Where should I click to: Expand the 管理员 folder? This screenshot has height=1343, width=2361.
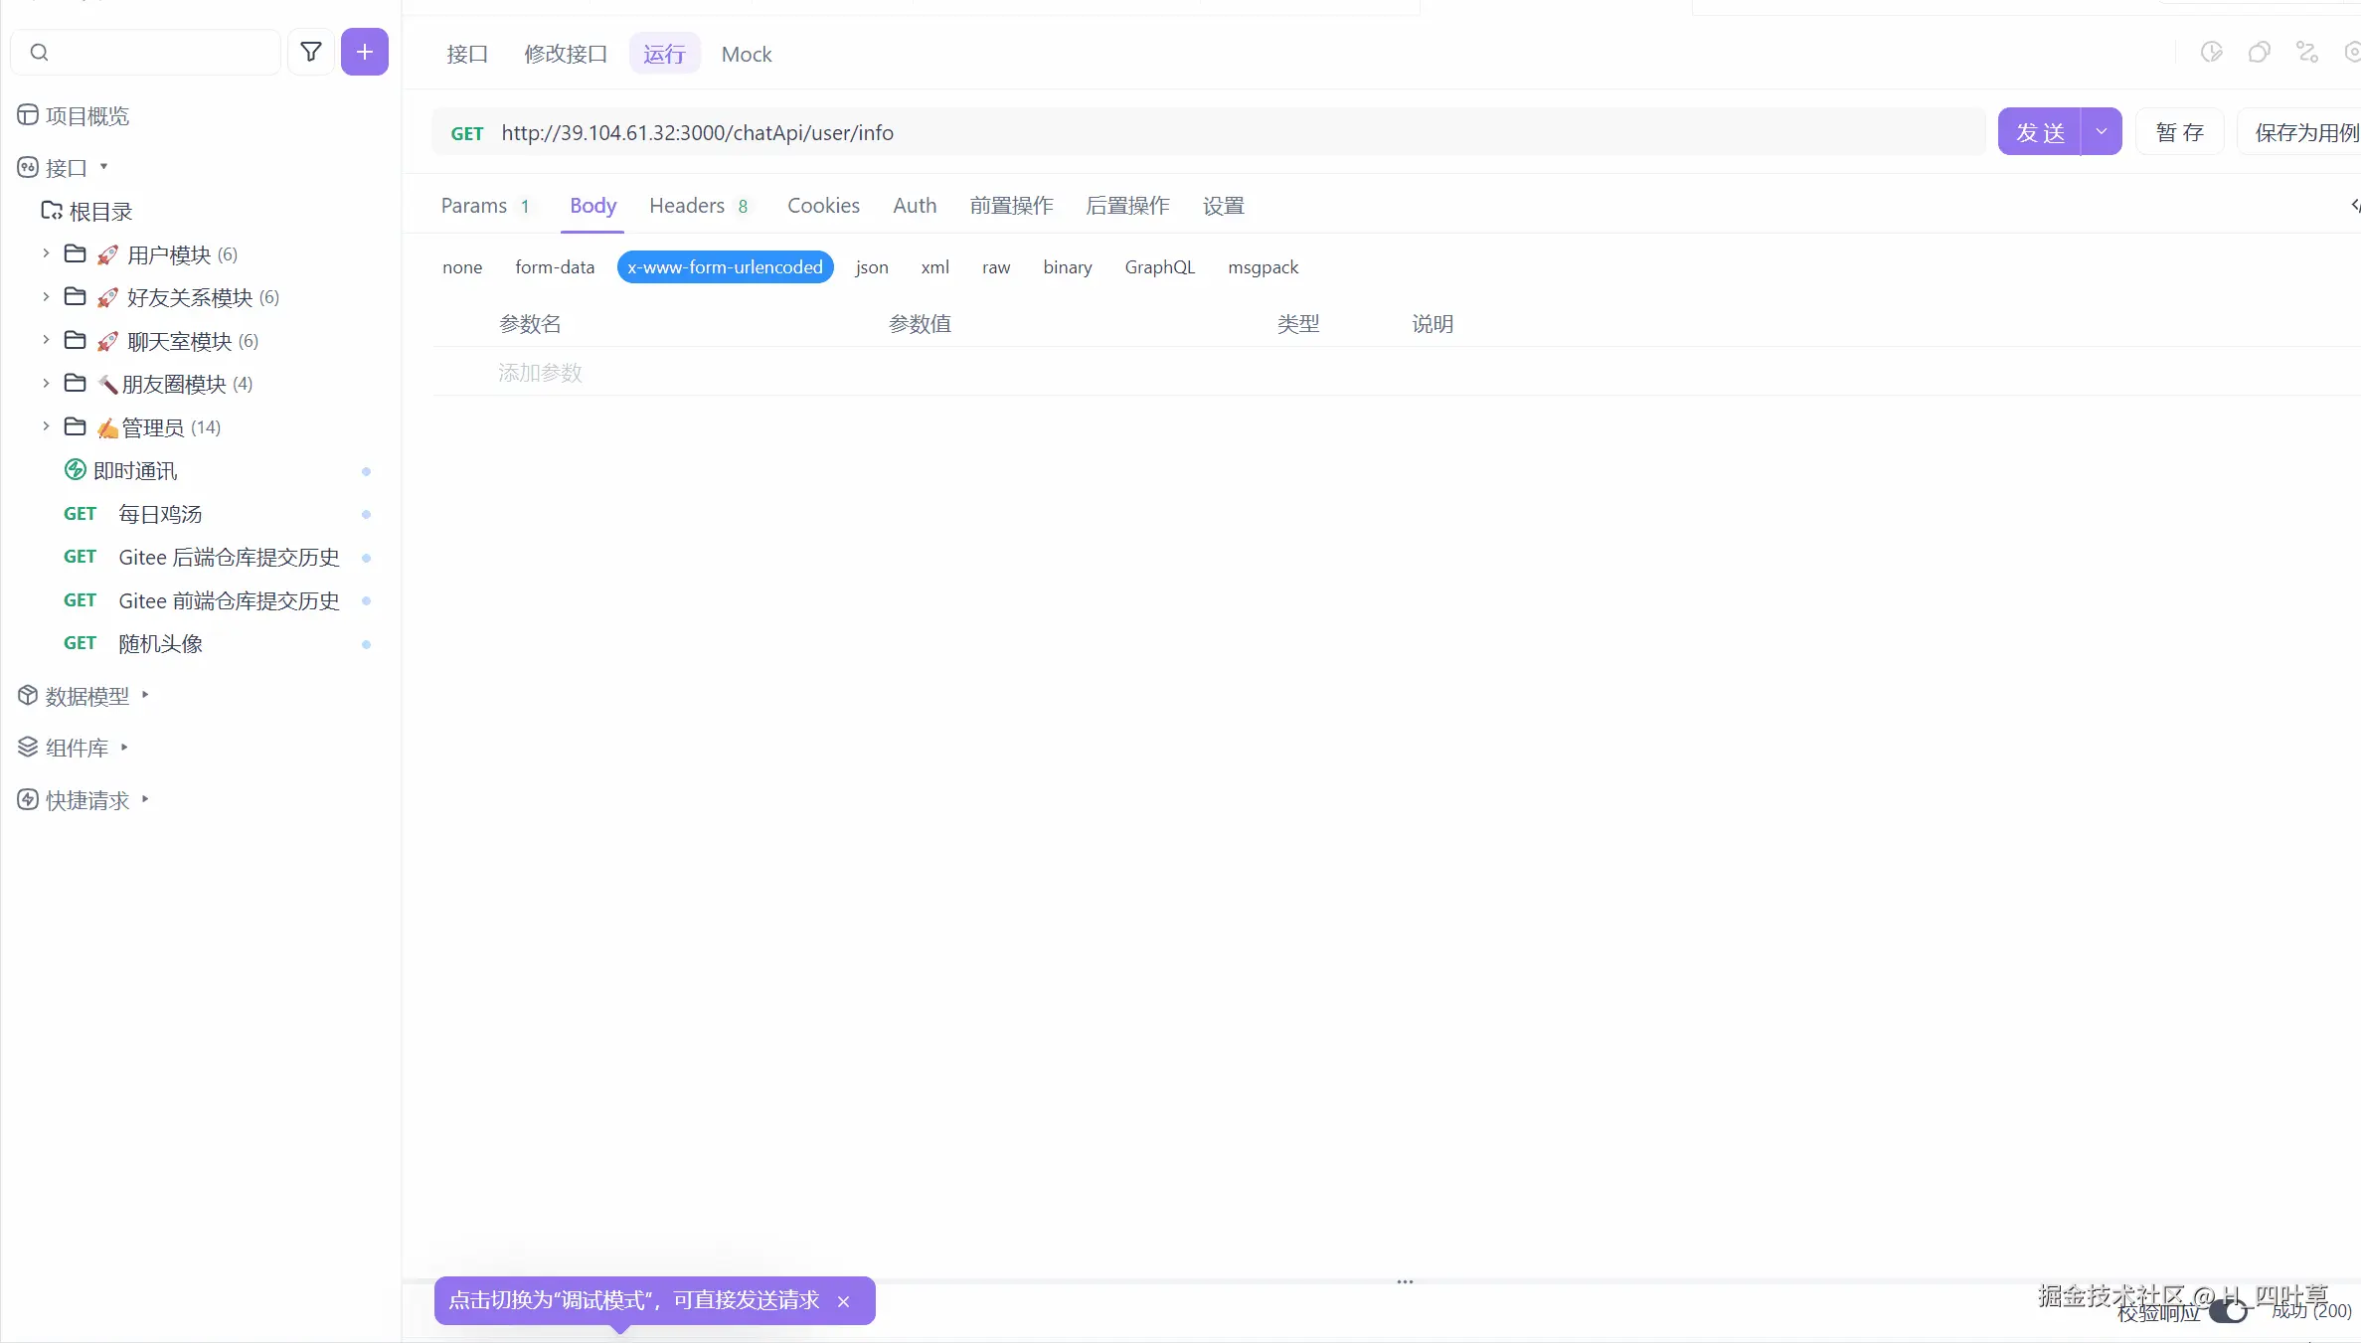click(x=46, y=427)
